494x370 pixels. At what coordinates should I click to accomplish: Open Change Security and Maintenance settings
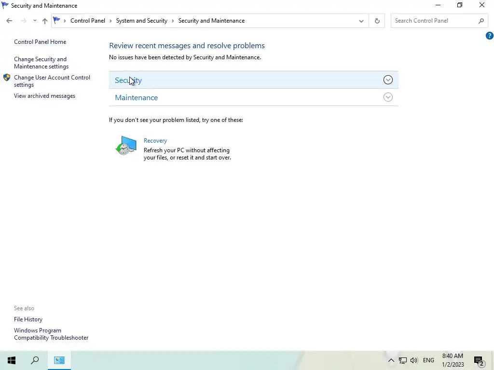(x=41, y=63)
